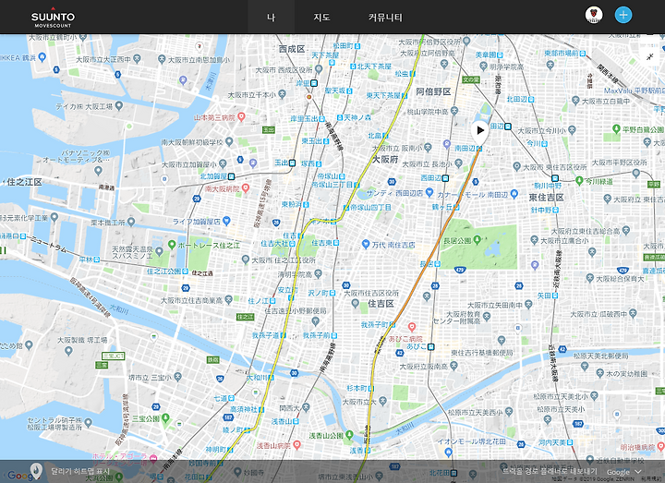This screenshot has width=665, height=483.
Task: Select the サンディ 西田辺店 shopping pin
Action: [429, 193]
